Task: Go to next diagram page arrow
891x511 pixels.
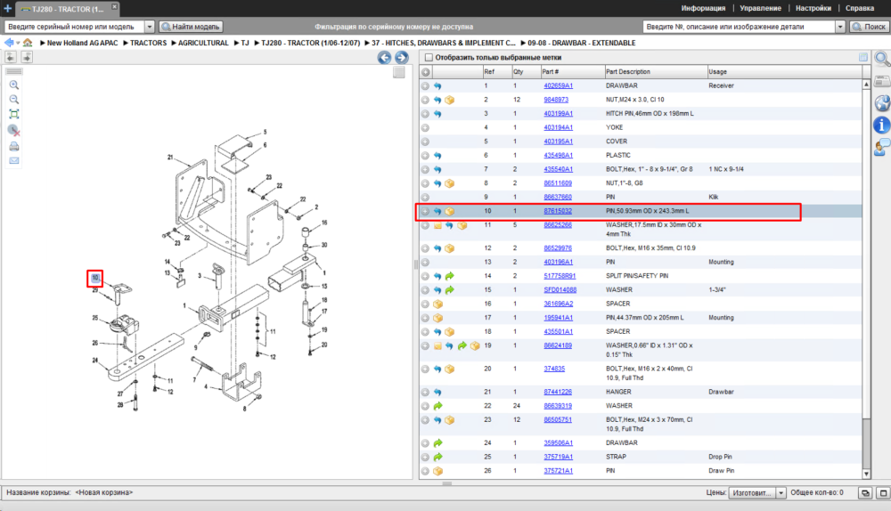Action: point(402,57)
